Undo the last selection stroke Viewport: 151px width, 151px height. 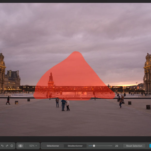(x=2, y=146)
